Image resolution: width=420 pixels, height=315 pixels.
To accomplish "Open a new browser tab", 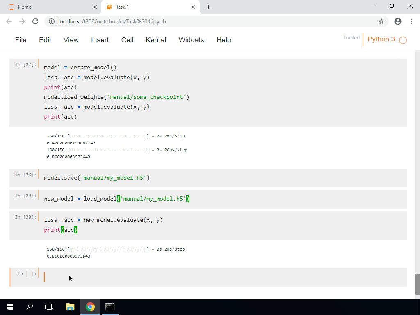I will 209,7.
